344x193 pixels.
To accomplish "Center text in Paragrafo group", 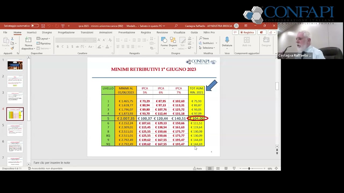I will (123, 47).
